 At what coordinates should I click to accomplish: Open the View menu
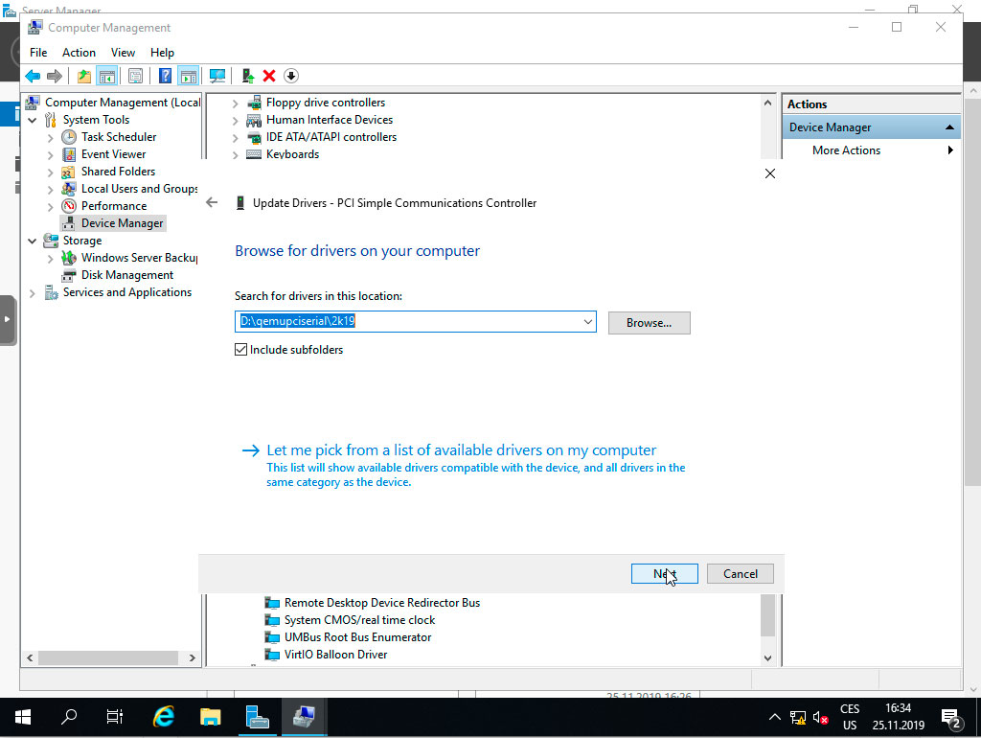point(123,52)
